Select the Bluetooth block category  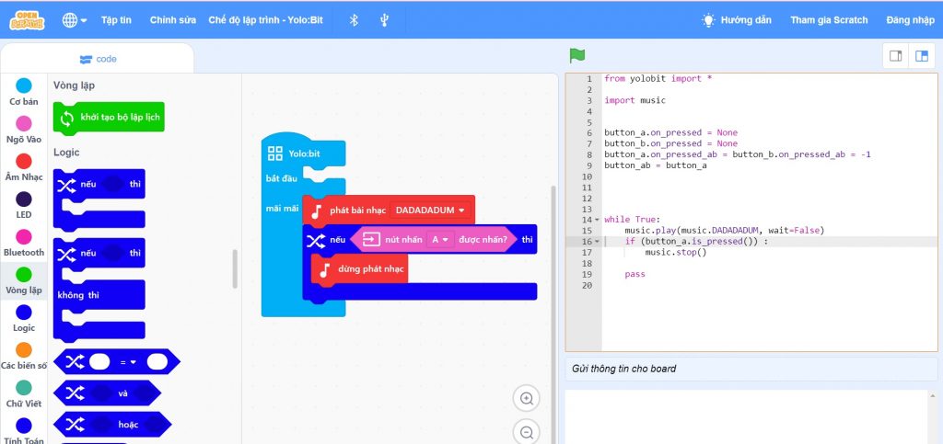click(23, 244)
